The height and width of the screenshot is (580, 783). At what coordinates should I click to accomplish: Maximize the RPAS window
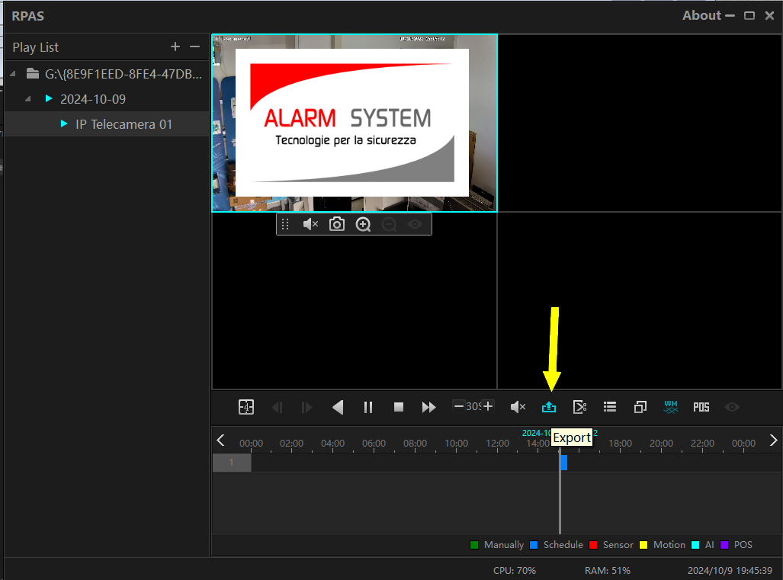click(749, 15)
